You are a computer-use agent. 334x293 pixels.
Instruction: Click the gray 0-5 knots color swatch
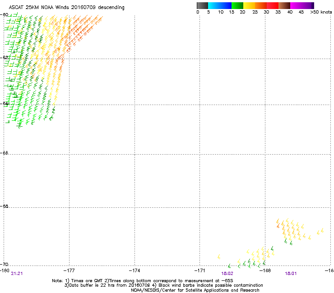pos(202,5)
